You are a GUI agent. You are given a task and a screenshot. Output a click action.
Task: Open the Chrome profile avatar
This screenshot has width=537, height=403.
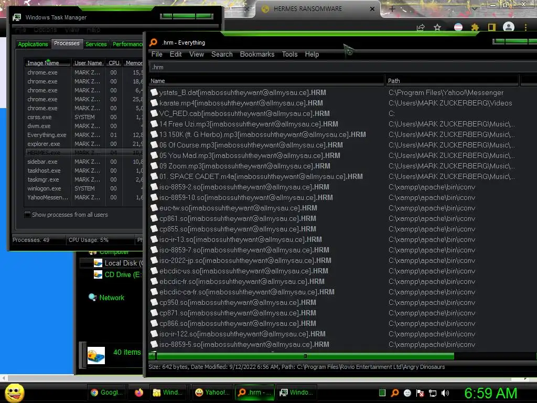tap(509, 27)
